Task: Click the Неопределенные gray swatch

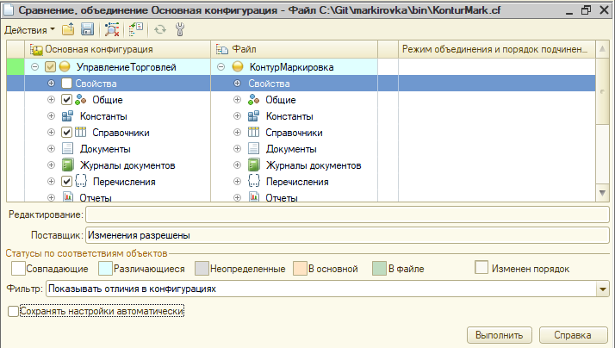Action: (x=202, y=269)
